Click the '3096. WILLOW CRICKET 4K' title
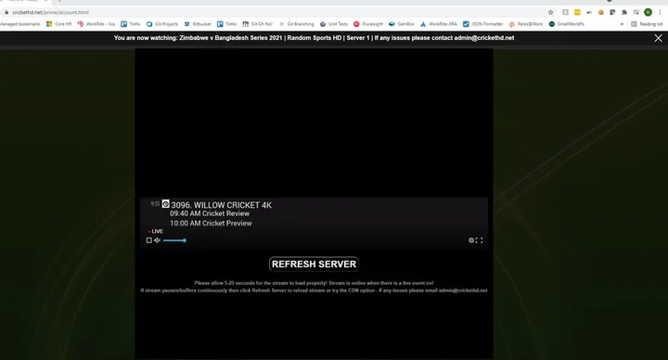Screen dimensions: 668x360 coord(222,205)
